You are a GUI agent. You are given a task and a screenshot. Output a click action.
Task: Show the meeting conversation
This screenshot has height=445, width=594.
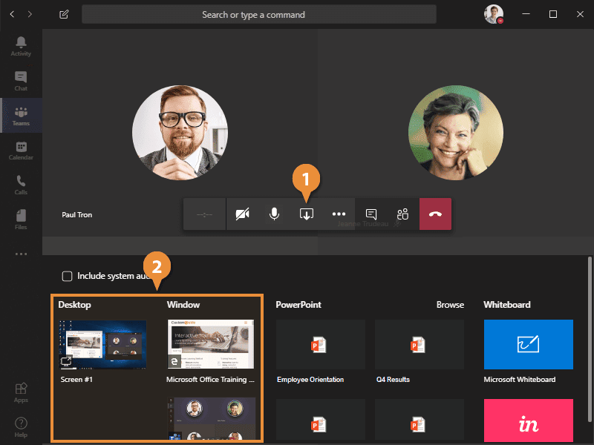tap(371, 214)
